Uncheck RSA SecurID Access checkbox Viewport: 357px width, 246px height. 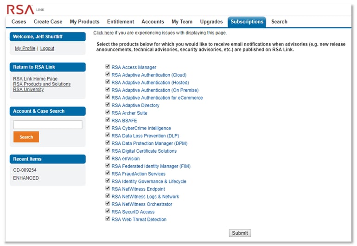108,211
